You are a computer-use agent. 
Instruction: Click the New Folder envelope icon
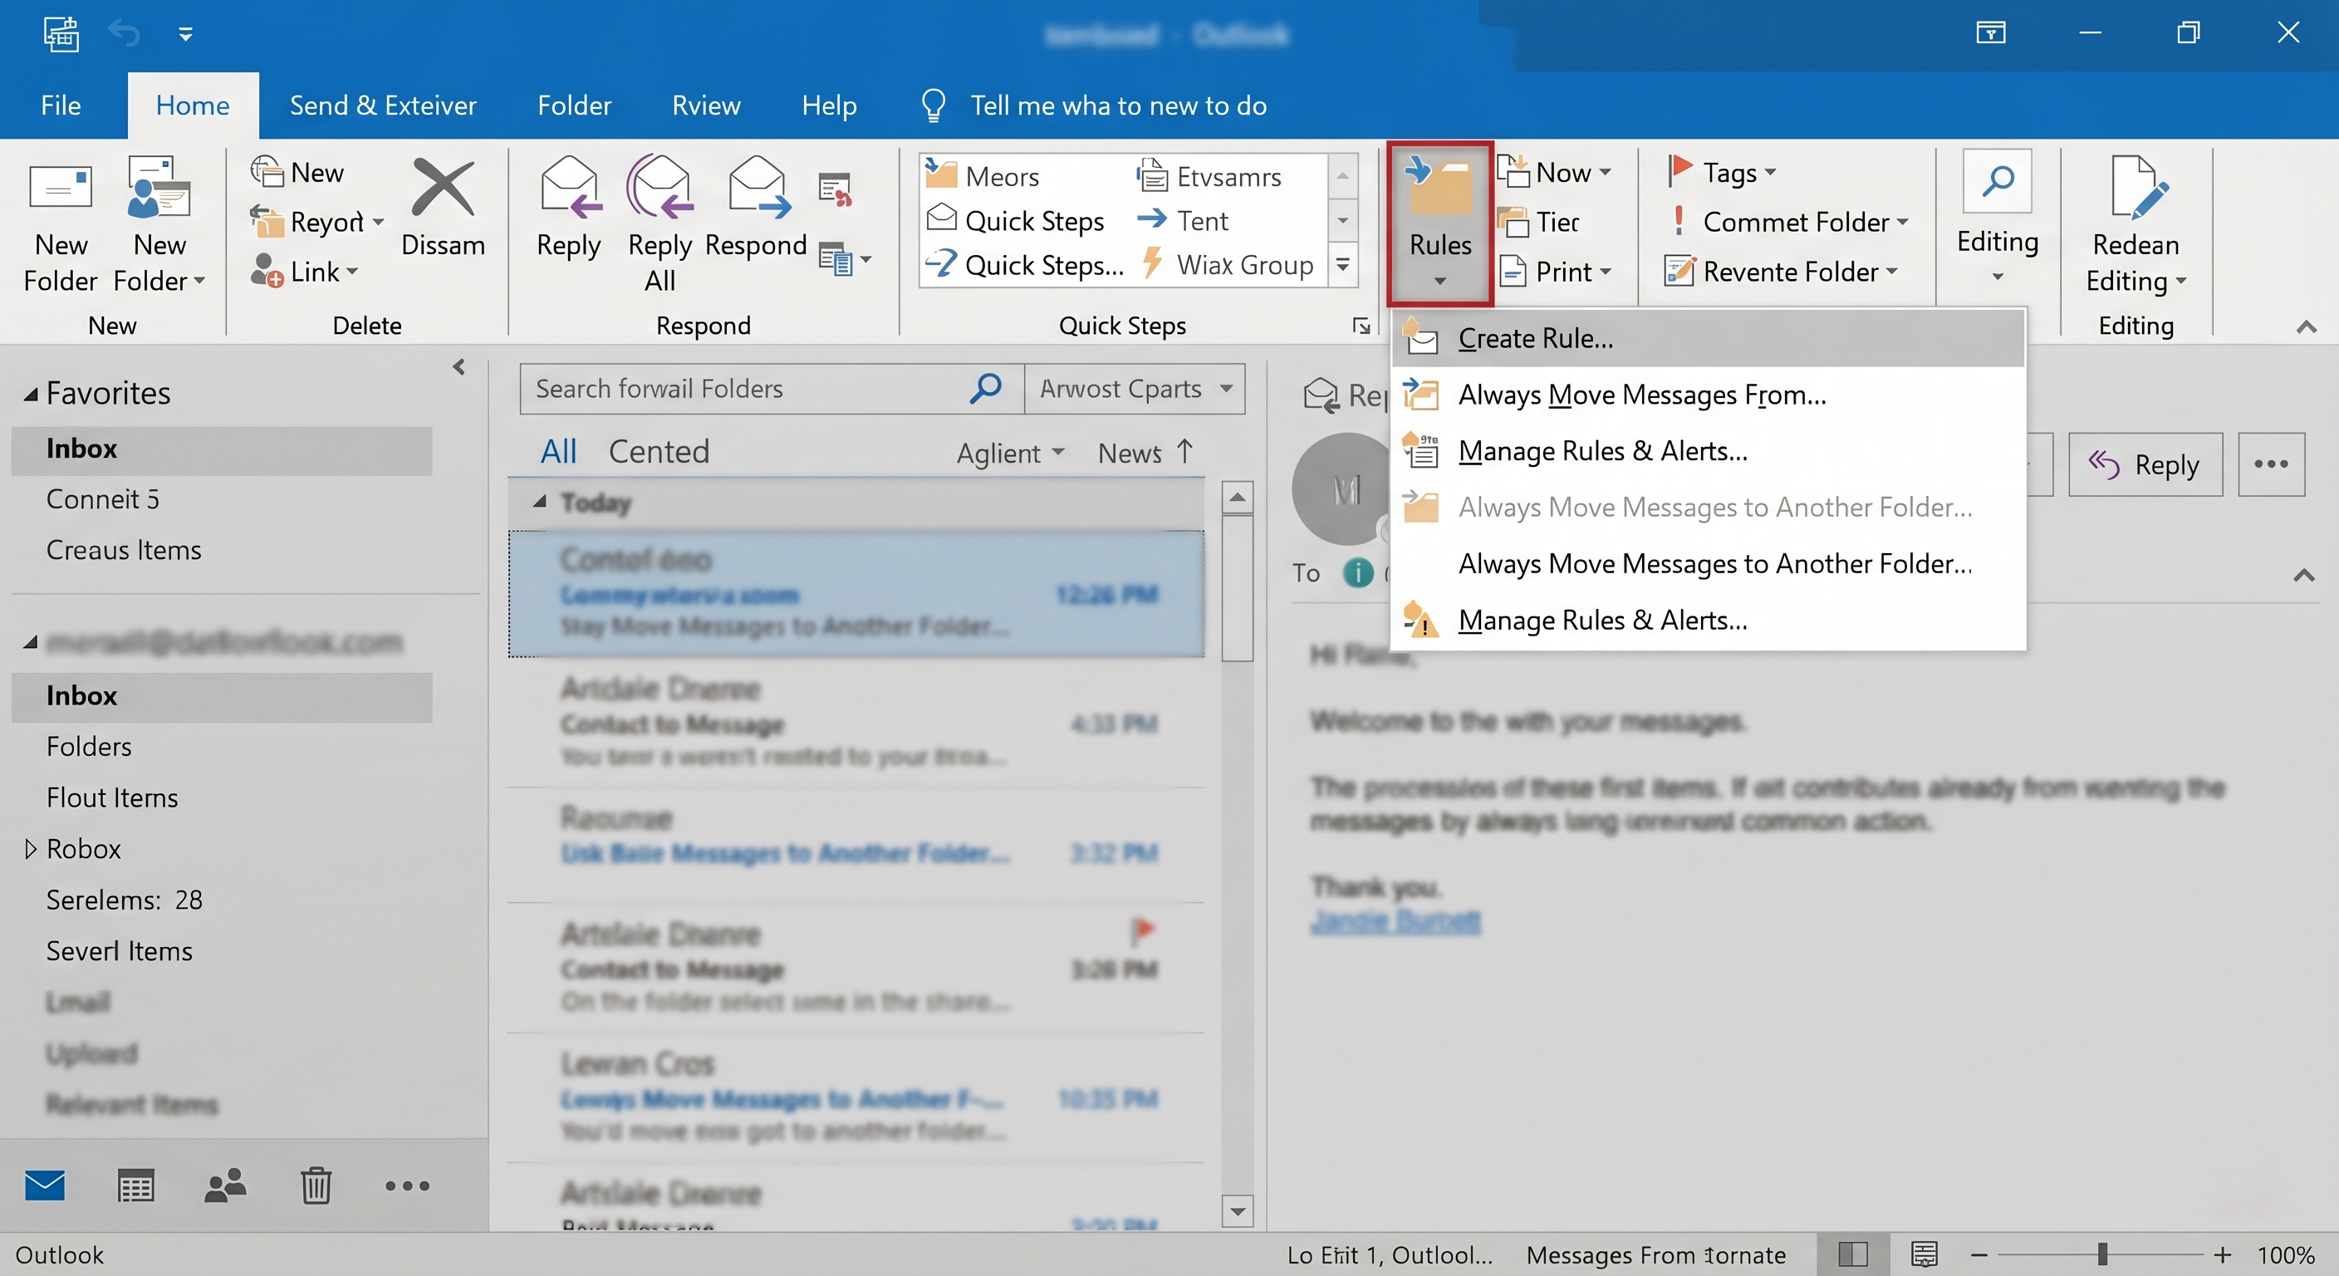(60, 189)
